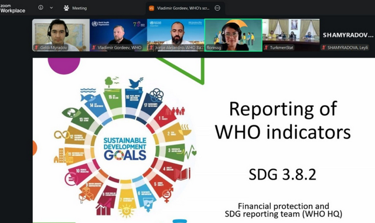The image size is (375, 223).
Task: Open the meeting info circle icon
Action: tap(41, 8)
